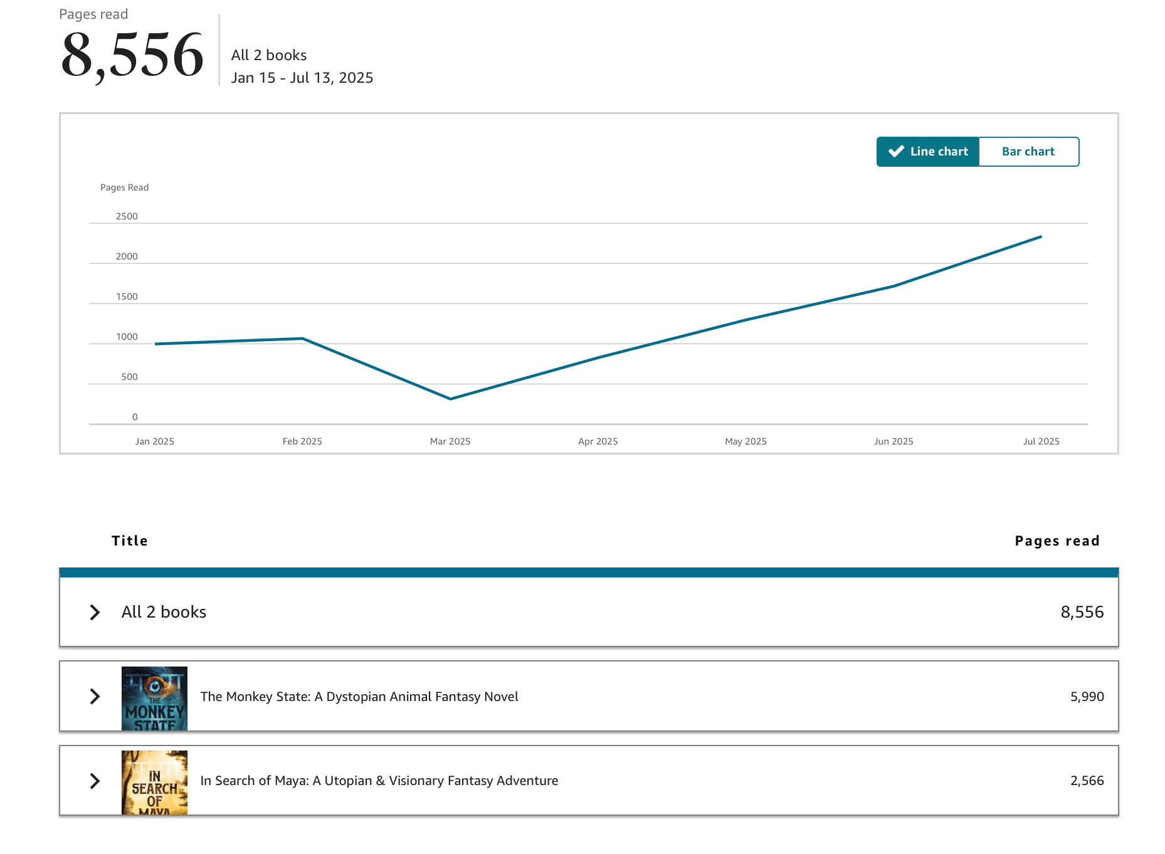Click the 1000 y-axis label
1165x854 pixels.
(127, 337)
